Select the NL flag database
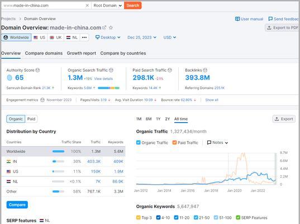The image size is (300, 224). (68, 38)
